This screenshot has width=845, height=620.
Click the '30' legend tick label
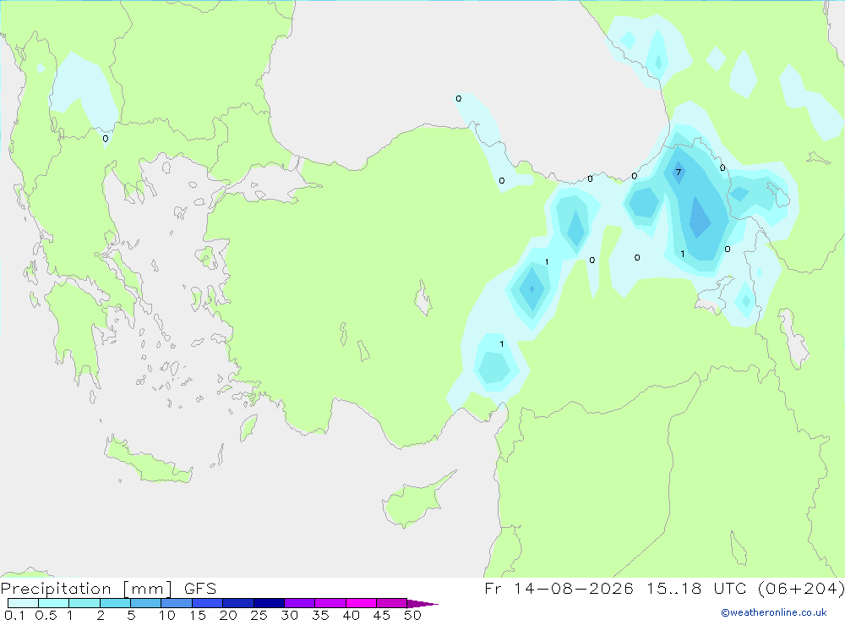(x=290, y=615)
